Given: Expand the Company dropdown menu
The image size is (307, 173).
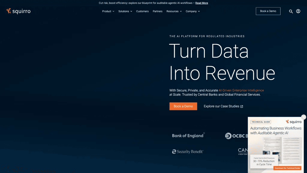Looking at the screenshot, I should (x=193, y=11).
